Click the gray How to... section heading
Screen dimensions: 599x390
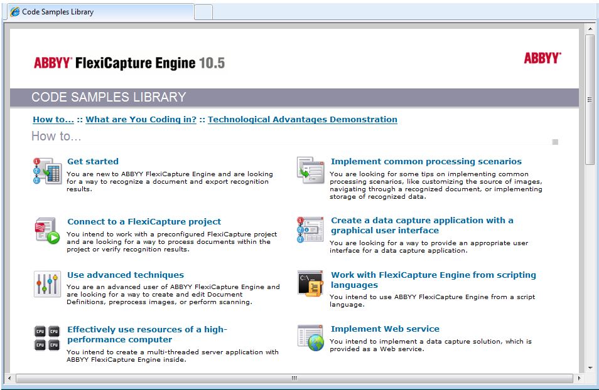tap(56, 136)
